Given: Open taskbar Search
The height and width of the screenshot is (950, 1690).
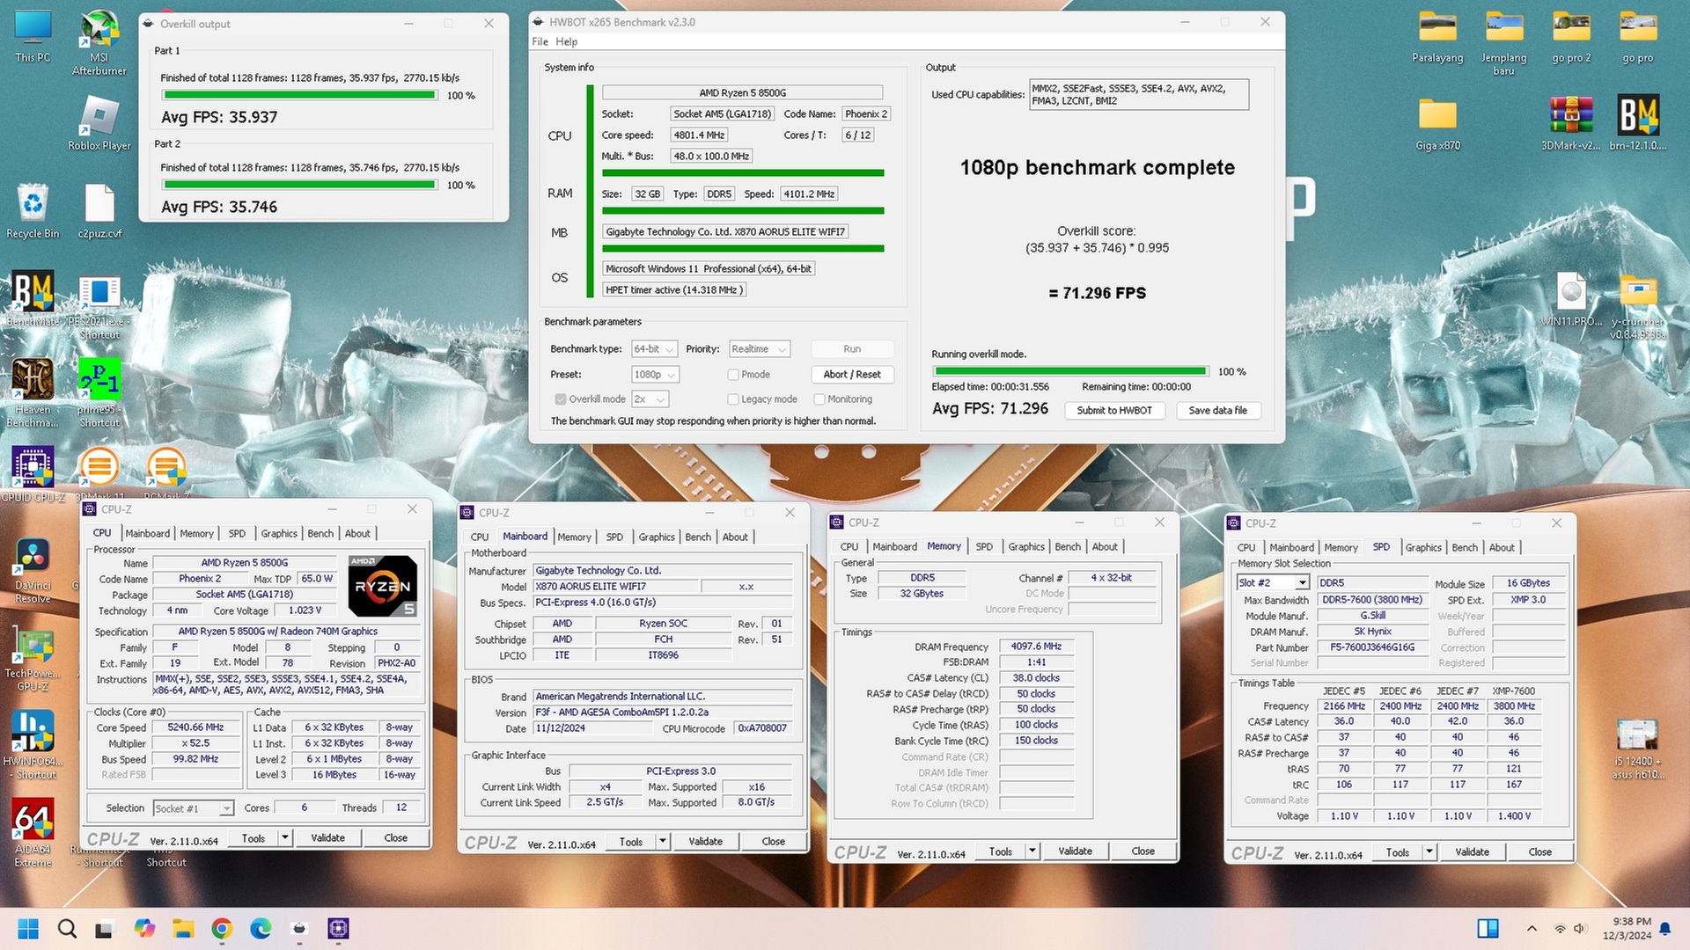Looking at the screenshot, I should click(x=67, y=928).
